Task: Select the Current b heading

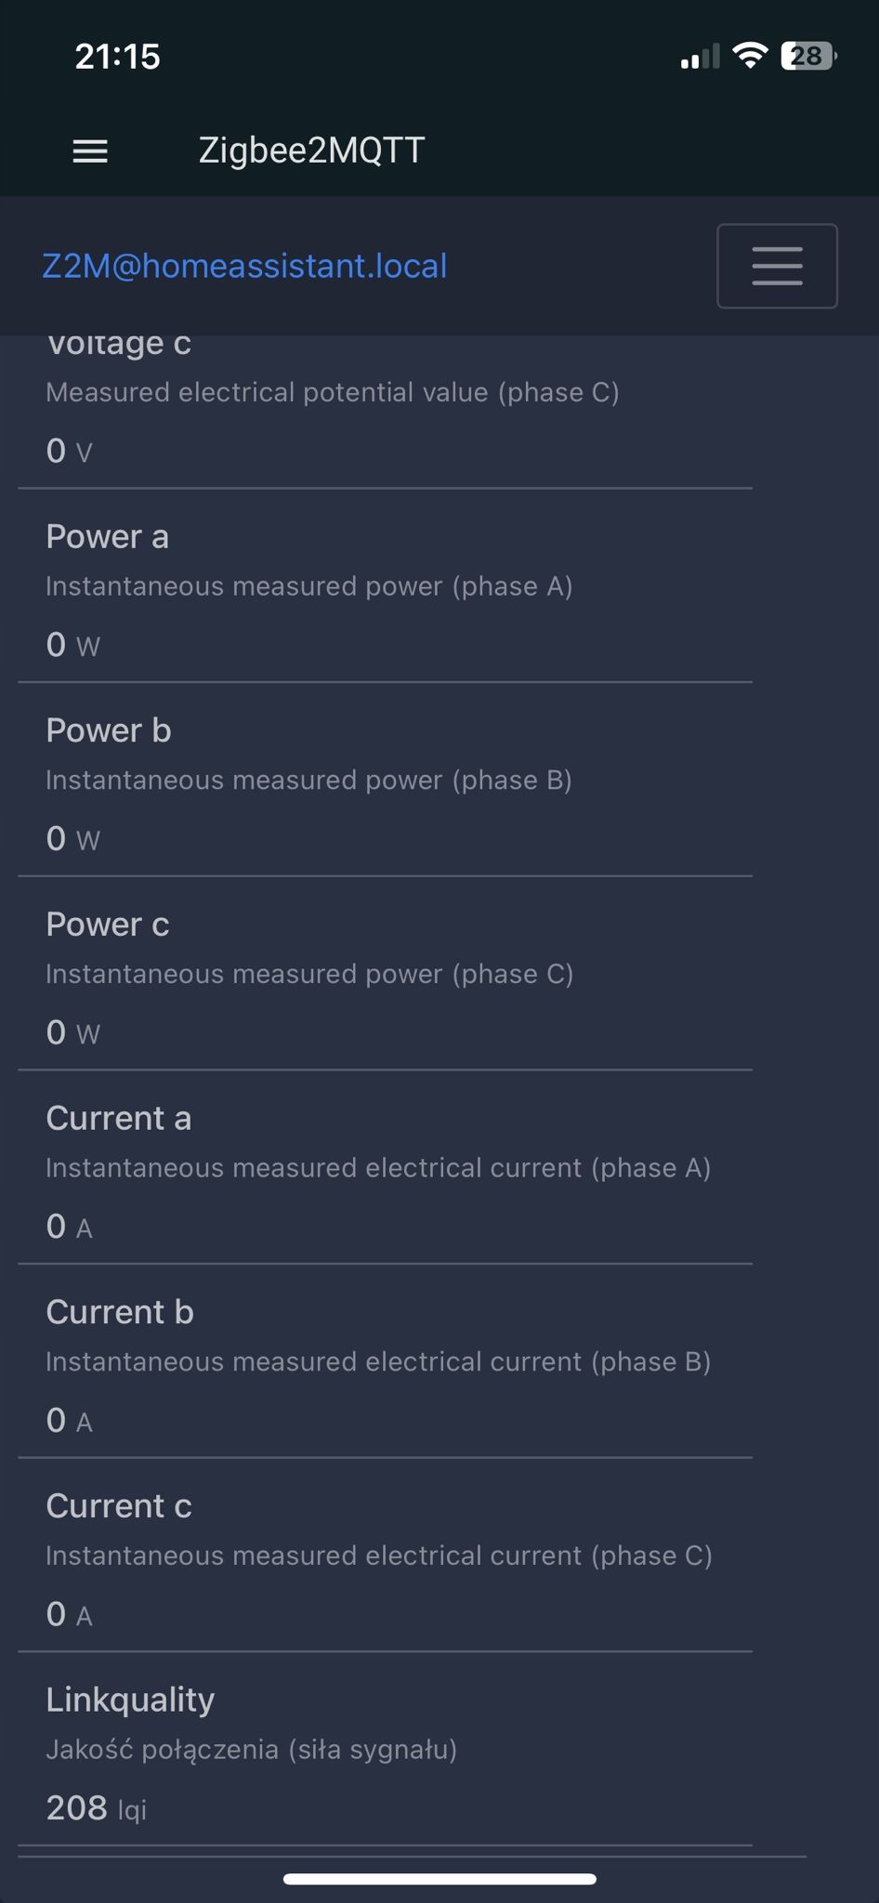Action: pyautogui.click(x=120, y=1312)
